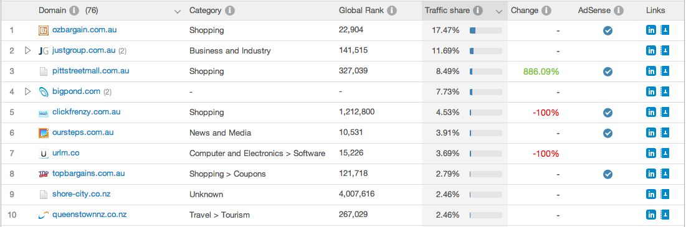
Task: Open the Traffic share sort dropdown arrow
Action: [x=498, y=12]
